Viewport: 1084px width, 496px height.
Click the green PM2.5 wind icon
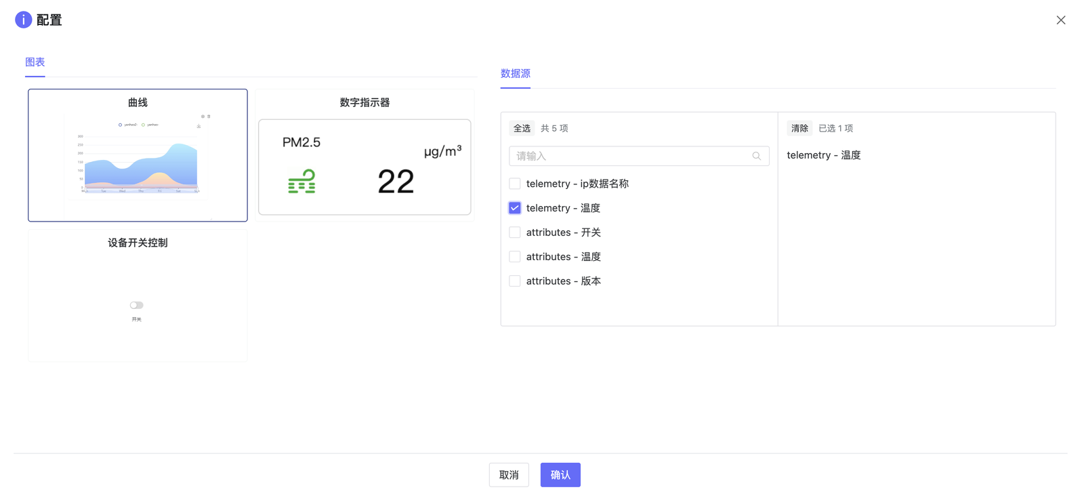click(301, 182)
